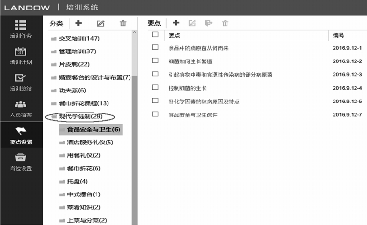
Task: Collapse the 现代学徒制(28) folder
Action: tap(54, 117)
